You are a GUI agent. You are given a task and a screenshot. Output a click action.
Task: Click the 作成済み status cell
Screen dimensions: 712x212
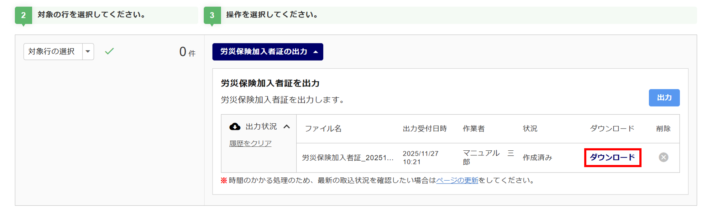click(x=537, y=157)
